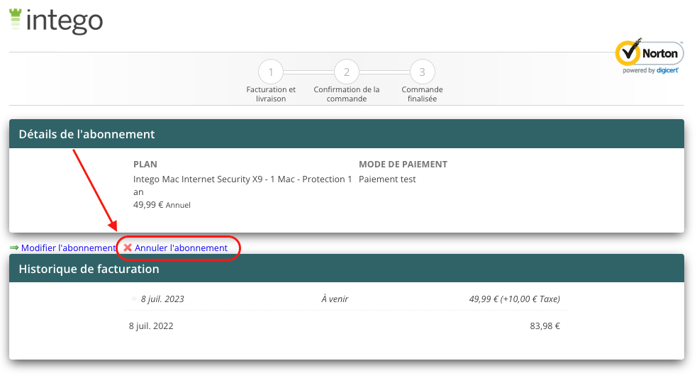The image size is (697, 378).
Task: Click the Détails de l'abonnement header
Action: [x=347, y=134]
